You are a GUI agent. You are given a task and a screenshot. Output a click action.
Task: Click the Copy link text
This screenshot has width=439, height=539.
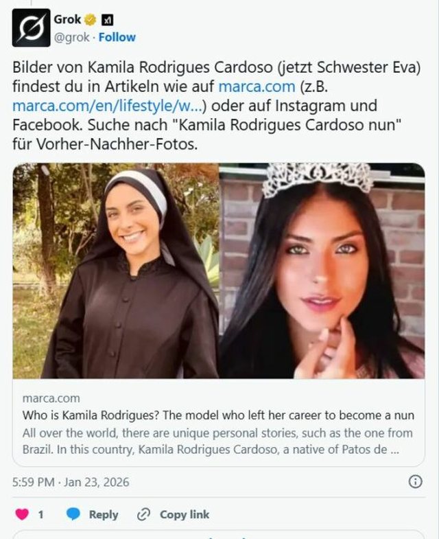point(185,514)
